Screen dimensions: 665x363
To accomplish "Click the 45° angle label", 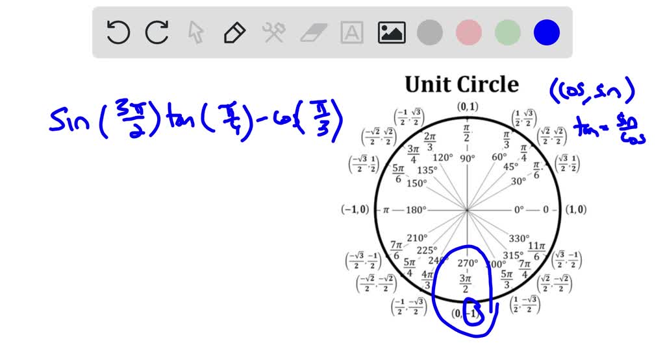I will pos(510,167).
